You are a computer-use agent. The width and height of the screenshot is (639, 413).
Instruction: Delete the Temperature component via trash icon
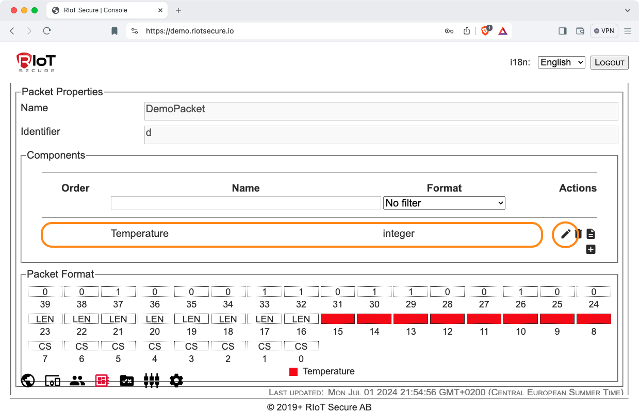pos(578,234)
